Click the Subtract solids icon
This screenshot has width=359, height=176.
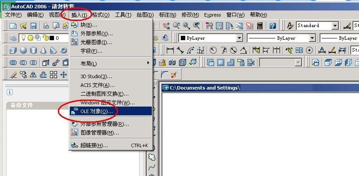23,62
